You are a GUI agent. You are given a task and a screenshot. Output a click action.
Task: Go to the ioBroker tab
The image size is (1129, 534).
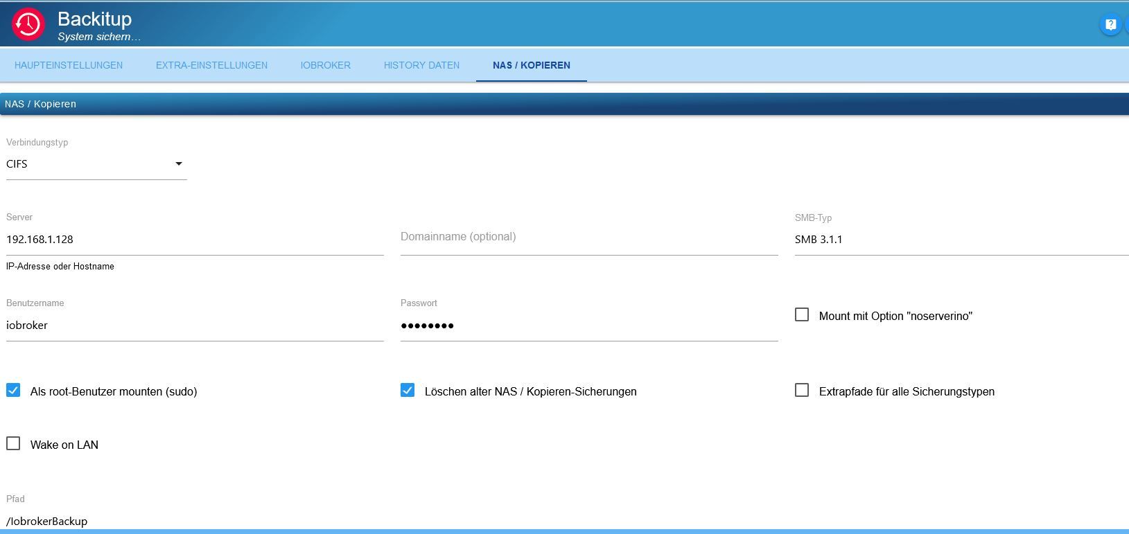point(326,65)
